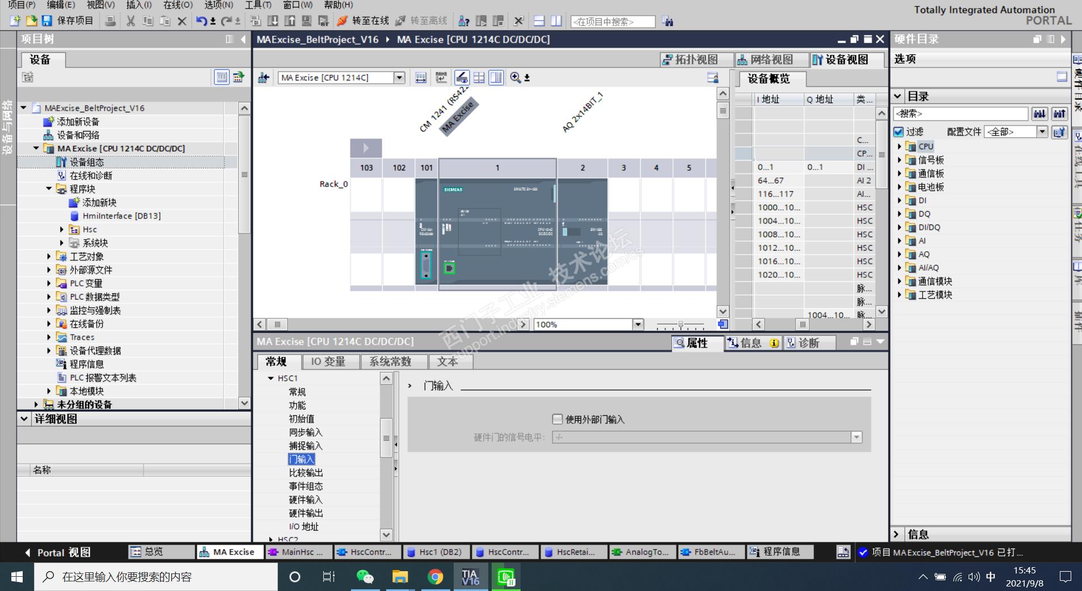Click the upload from device icon
Viewport: 1082px width, 591px height.
tap(290, 21)
